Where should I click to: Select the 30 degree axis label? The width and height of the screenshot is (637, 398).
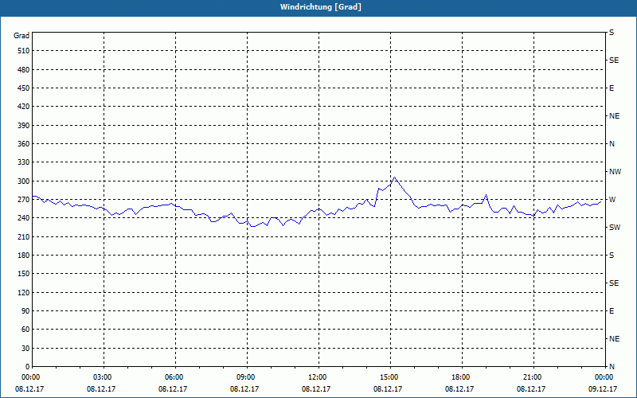point(25,349)
